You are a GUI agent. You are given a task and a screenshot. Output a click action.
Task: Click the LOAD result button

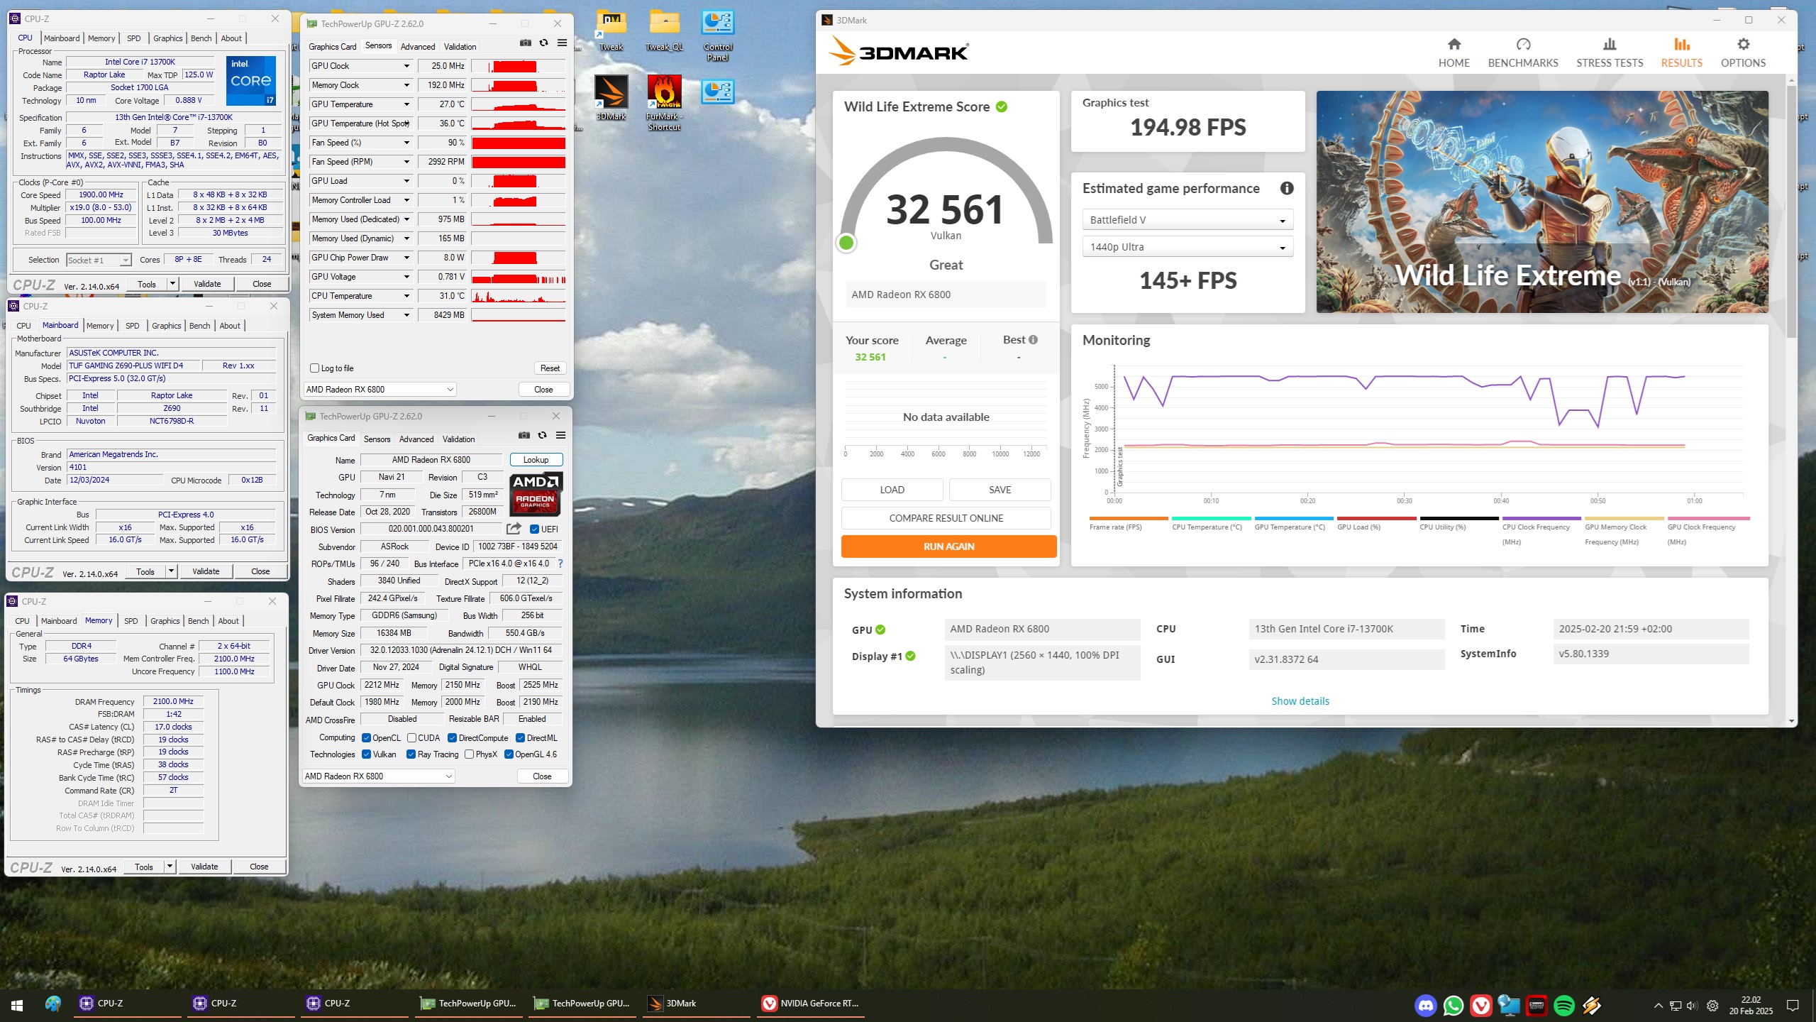pyautogui.click(x=892, y=490)
